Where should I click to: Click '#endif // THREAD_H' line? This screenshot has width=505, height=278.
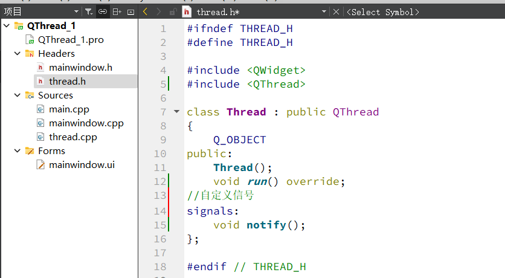[x=246, y=267]
